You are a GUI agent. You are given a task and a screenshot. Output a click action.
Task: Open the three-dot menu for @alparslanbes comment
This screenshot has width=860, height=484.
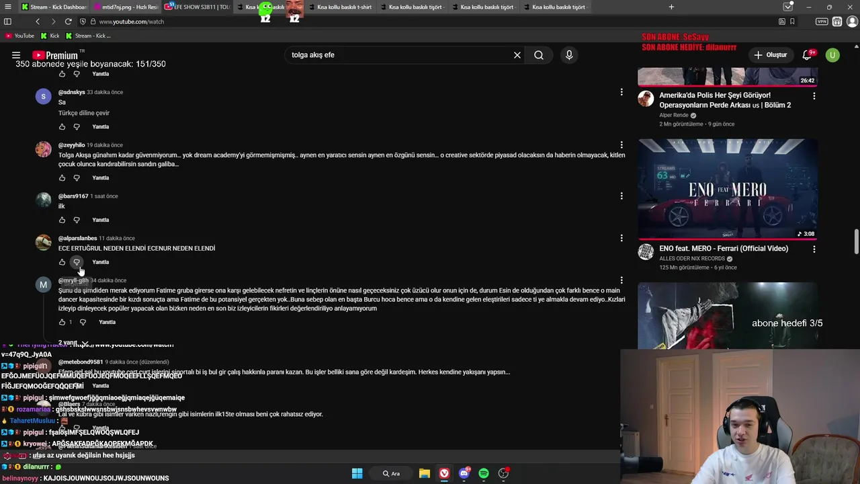click(x=621, y=238)
